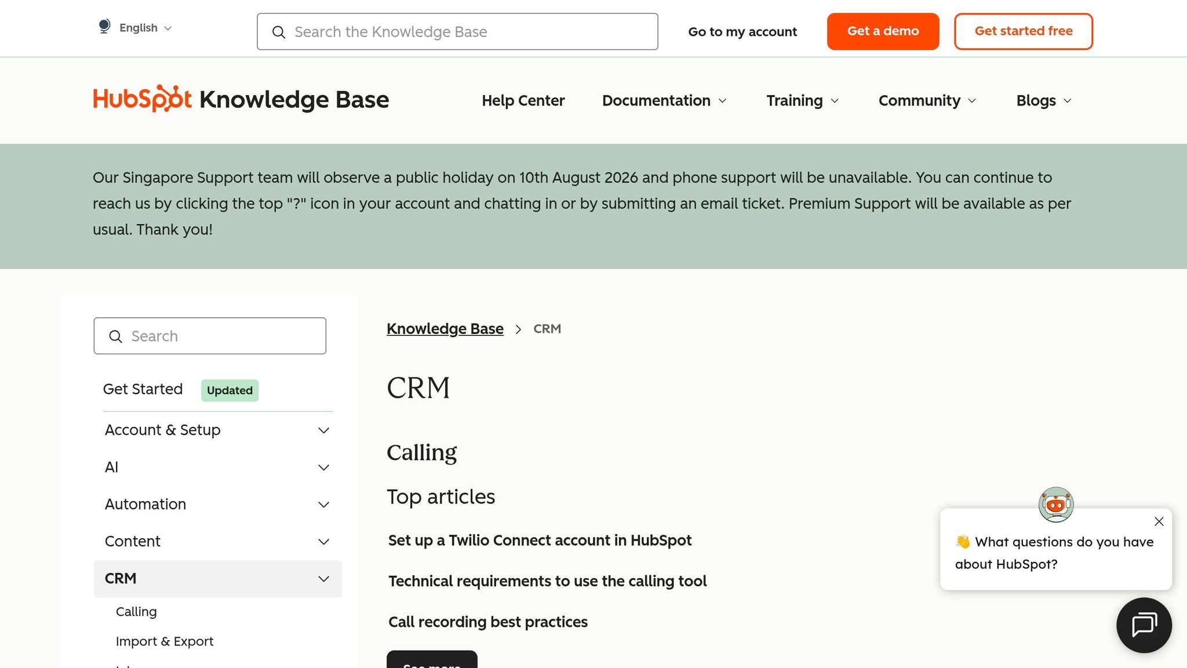Screen dimensions: 1187x668
Task: Click CRM in the breadcrumb
Action: pyautogui.click(x=547, y=329)
